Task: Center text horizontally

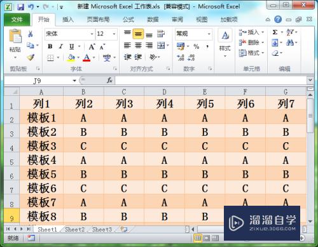Action: [138, 45]
